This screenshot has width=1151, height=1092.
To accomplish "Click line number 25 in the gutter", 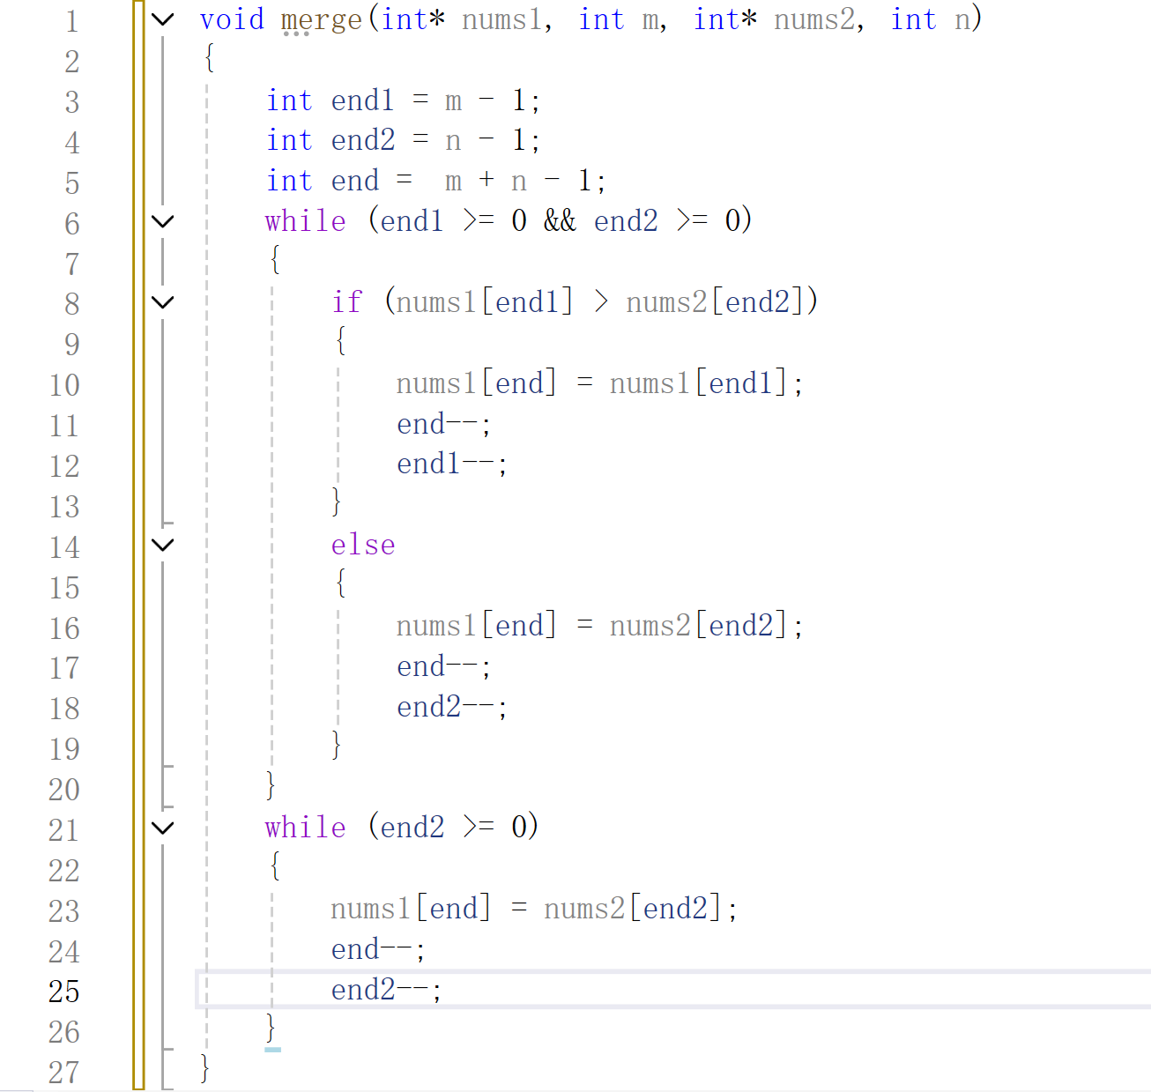I will (64, 992).
